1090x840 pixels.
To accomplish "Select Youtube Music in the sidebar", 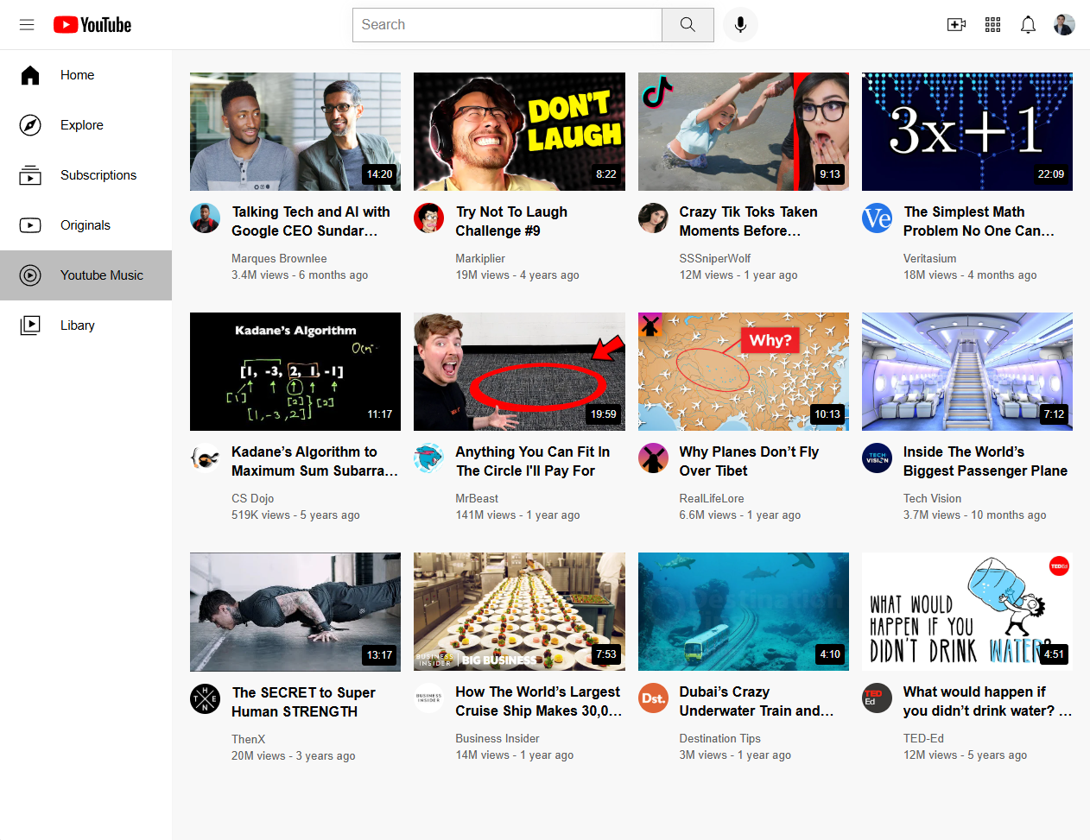I will coord(86,275).
